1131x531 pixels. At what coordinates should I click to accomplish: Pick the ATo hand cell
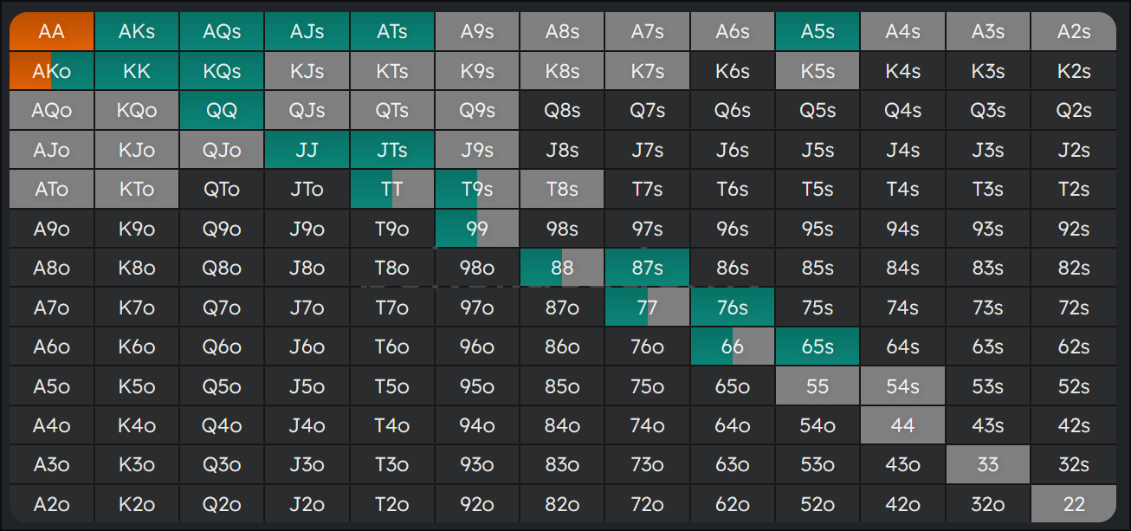click(51, 189)
